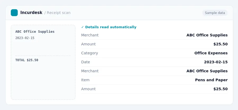
Task: Select the second Merchant row label
Action: 90,71
